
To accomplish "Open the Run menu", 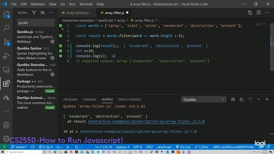I will pyautogui.click(x=72, y=4).
